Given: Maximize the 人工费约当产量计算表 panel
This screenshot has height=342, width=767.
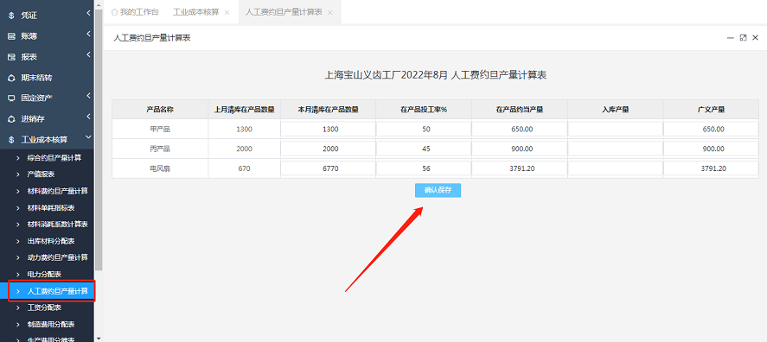Looking at the screenshot, I should click(x=743, y=38).
